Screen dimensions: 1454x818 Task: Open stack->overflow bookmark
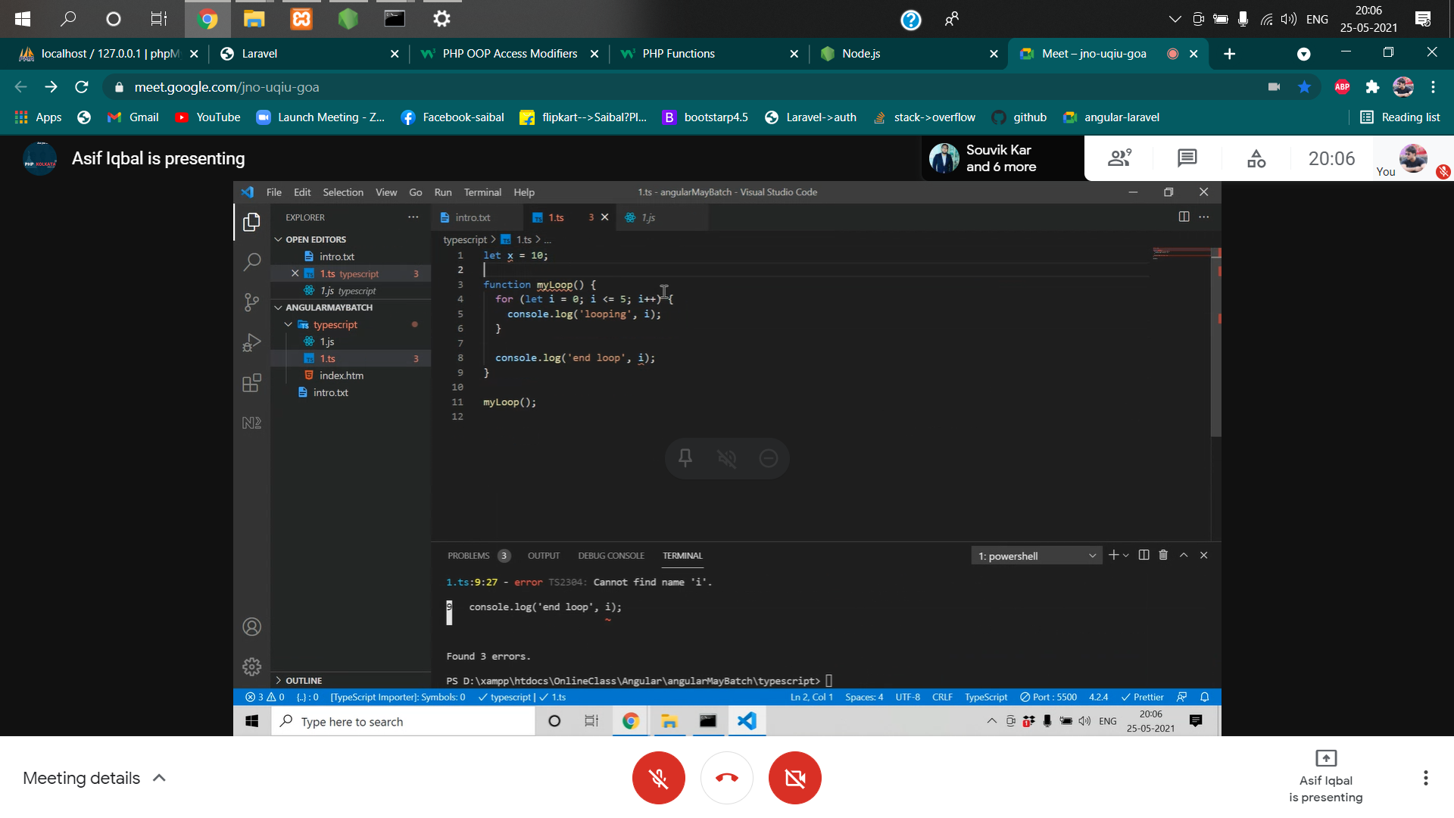[x=924, y=117]
